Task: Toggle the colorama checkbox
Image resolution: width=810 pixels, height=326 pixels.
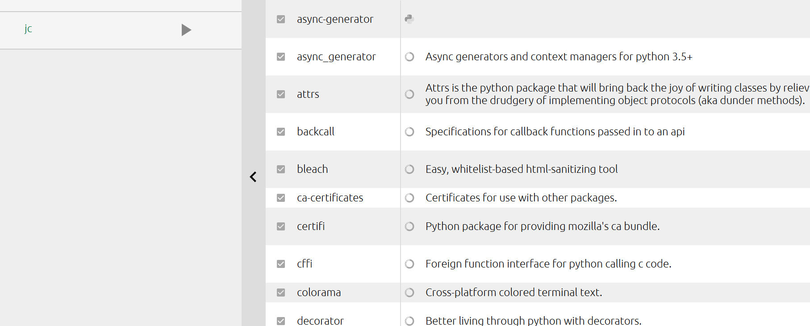Action: [x=281, y=293]
